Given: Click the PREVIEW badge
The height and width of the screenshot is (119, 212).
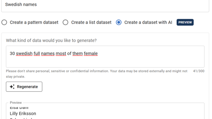Looking at the screenshot, I should tap(185, 22).
